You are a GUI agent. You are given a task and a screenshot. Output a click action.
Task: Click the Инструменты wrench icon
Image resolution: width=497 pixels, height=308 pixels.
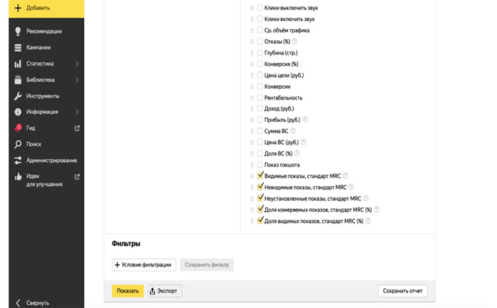pyautogui.click(x=18, y=96)
